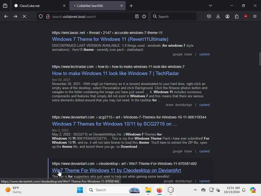The height and width of the screenshot is (196, 261).
Task: Open the notifications bell
Action: click(244, 190)
